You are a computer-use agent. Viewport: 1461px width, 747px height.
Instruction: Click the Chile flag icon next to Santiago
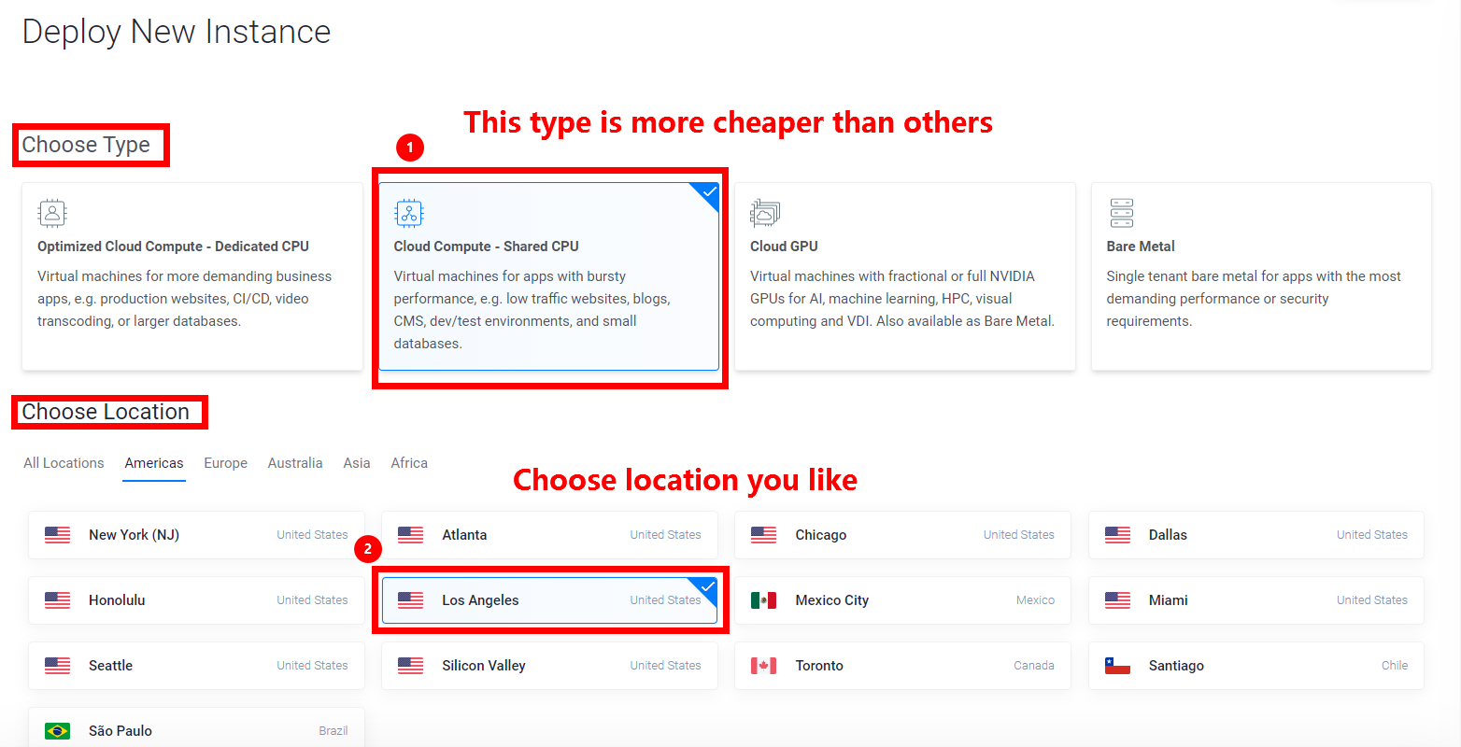1117,666
